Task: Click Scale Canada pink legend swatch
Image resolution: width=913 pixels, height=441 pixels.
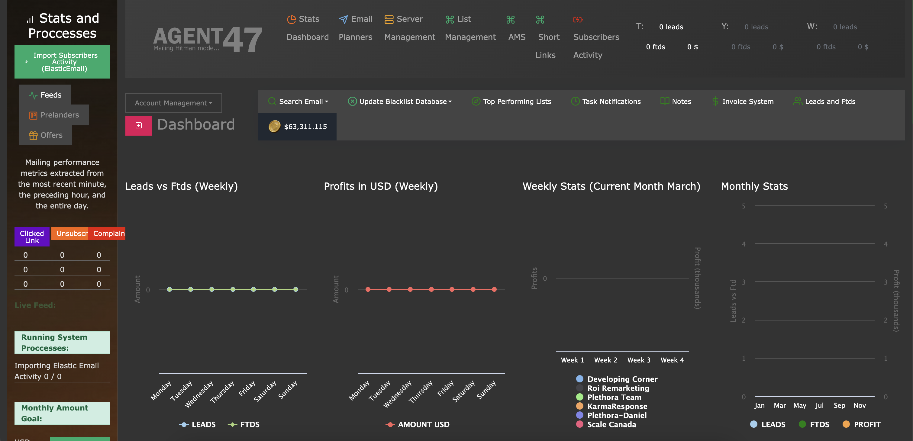Action: (x=580, y=424)
